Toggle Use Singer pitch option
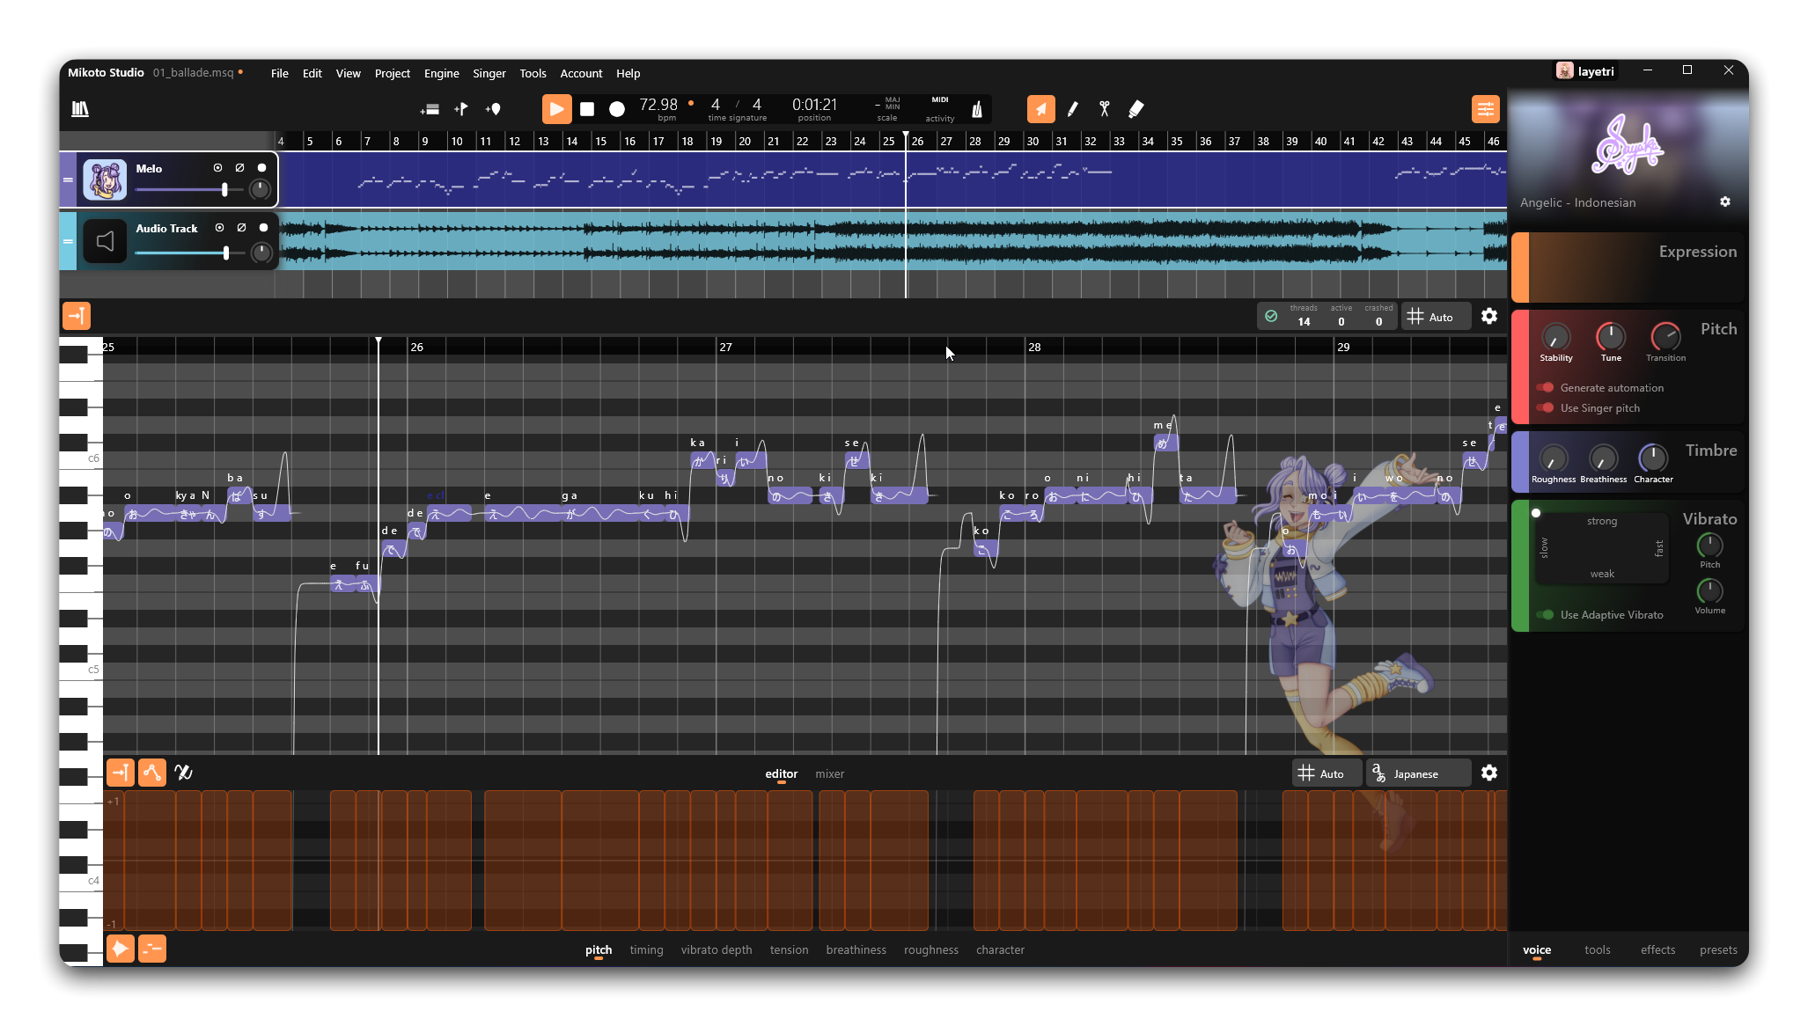The height and width of the screenshot is (1026, 1808). click(x=1547, y=407)
